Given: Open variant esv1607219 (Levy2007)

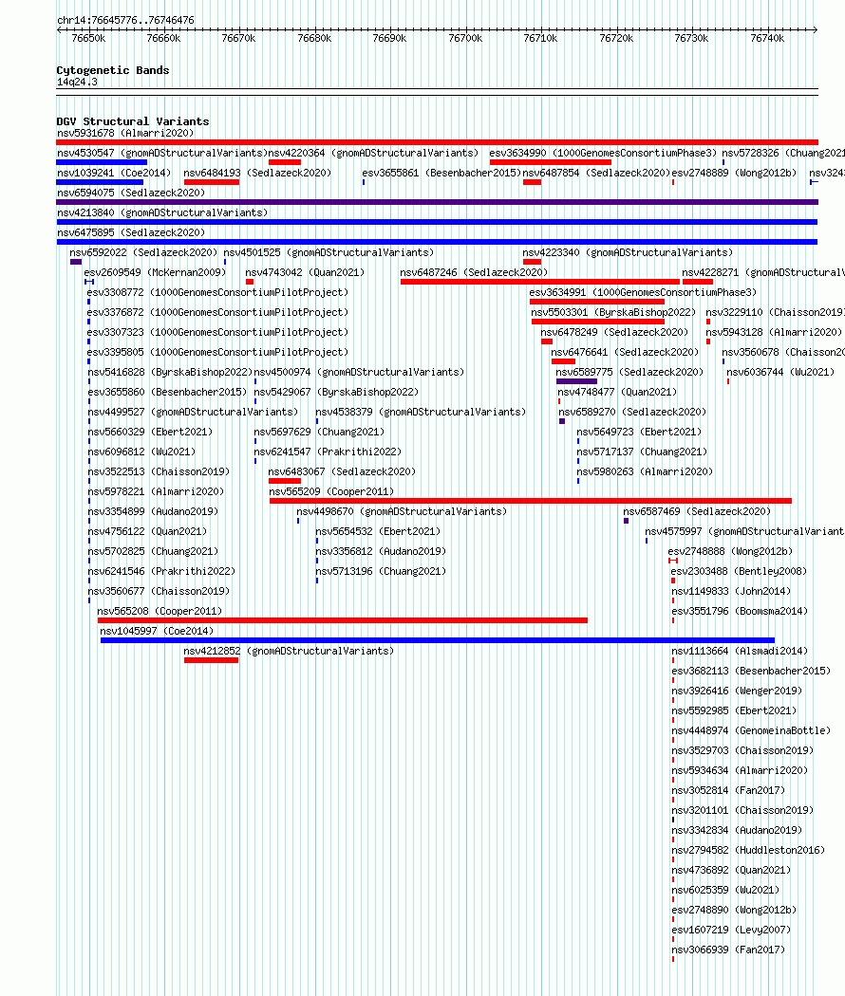Looking at the screenshot, I should [731, 930].
